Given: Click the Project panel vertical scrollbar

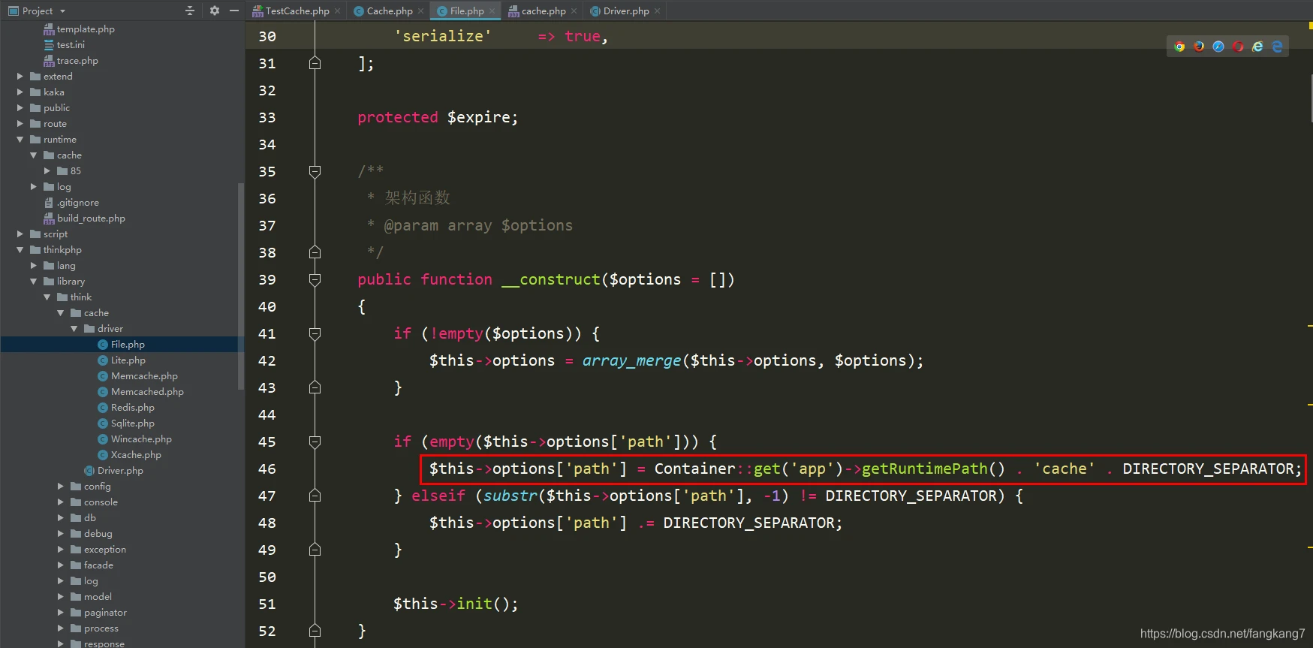Looking at the screenshot, I should click(240, 285).
